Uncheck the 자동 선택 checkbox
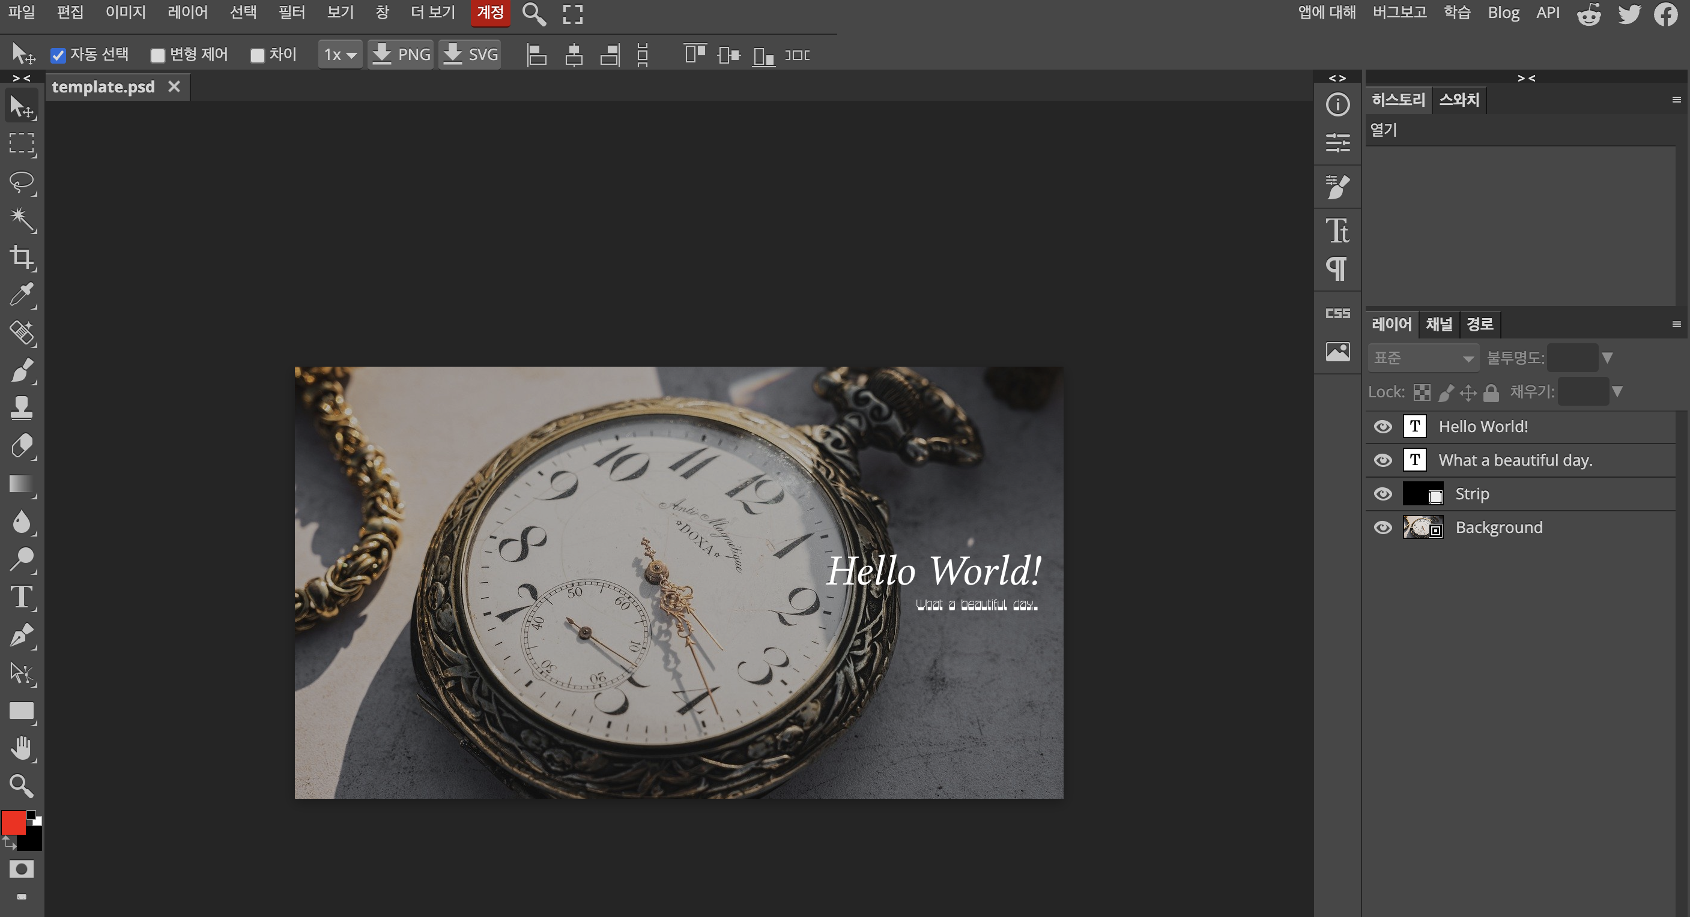 pos(58,56)
